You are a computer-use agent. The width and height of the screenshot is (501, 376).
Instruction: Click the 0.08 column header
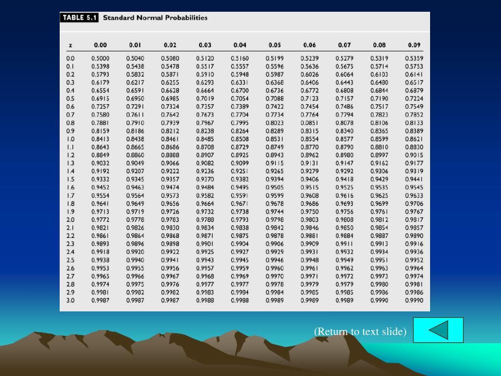click(379, 45)
